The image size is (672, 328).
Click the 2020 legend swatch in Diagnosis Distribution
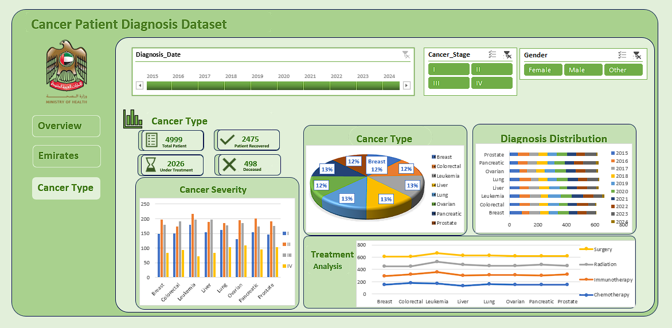[612, 191]
